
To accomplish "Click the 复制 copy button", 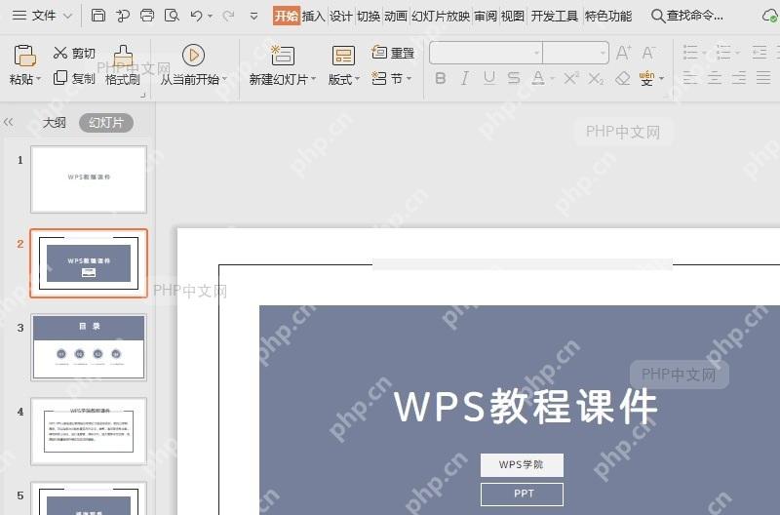I will [74, 78].
